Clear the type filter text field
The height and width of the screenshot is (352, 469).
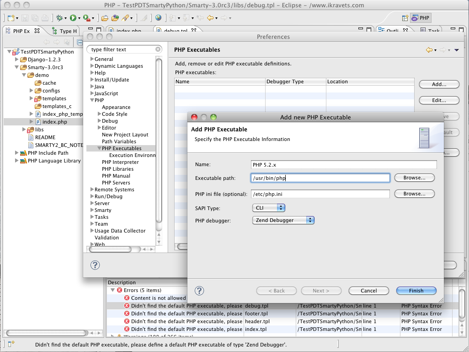pyautogui.click(x=158, y=49)
